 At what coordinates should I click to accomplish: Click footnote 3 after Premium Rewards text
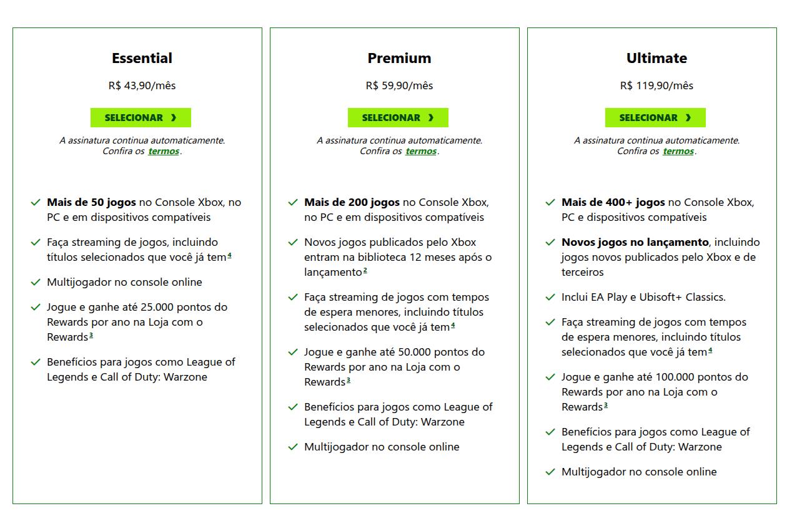[x=349, y=380]
